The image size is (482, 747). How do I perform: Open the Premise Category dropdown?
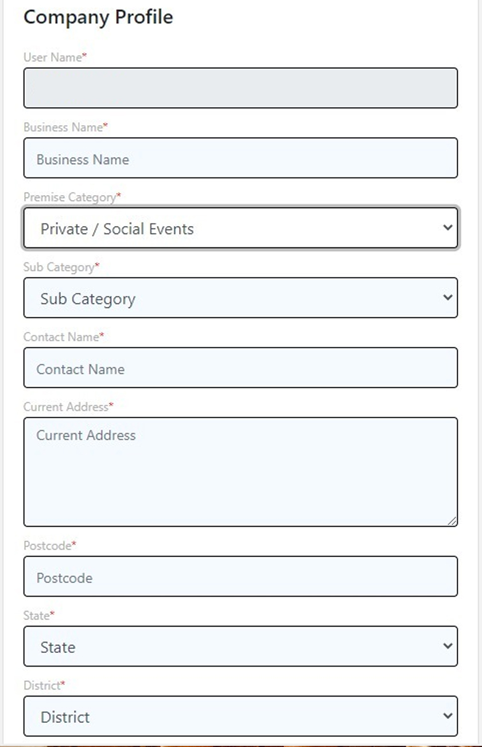click(240, 228)
